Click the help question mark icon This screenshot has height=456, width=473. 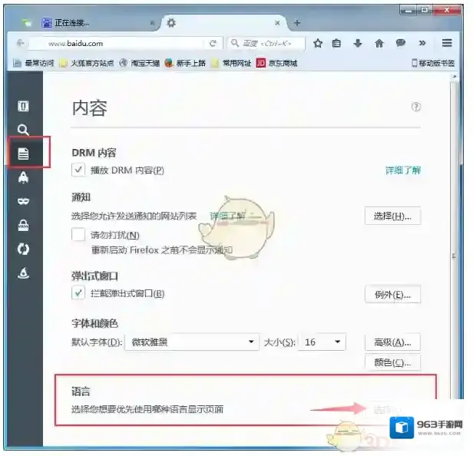coord(416,107)
